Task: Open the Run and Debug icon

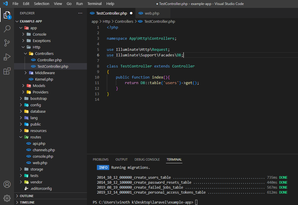Action: 7,57
